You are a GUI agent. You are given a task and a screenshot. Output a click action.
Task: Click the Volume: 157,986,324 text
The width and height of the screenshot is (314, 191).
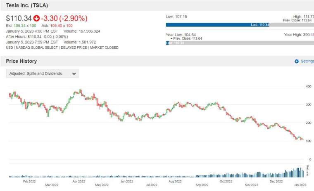coord(82,31)
